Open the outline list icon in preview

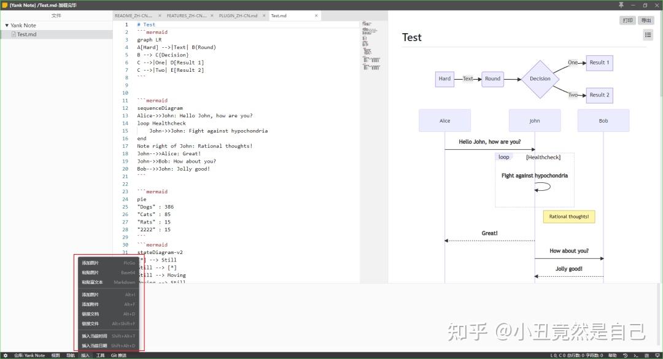648,35
